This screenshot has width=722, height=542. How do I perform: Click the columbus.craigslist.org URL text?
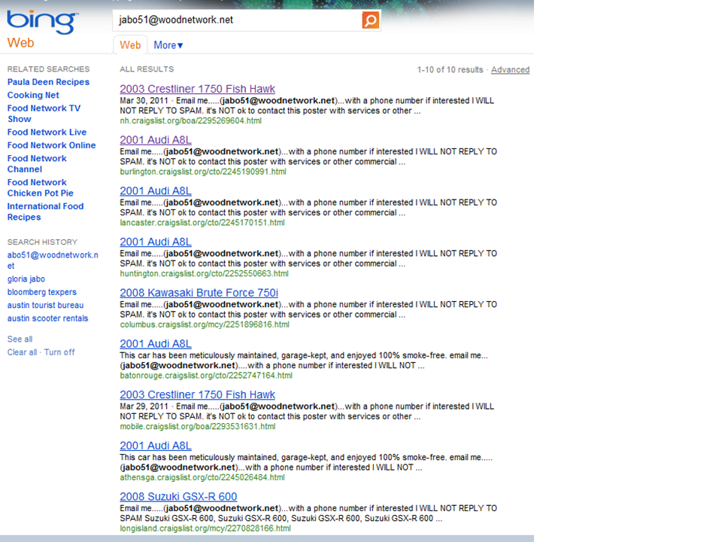[205, 324]
